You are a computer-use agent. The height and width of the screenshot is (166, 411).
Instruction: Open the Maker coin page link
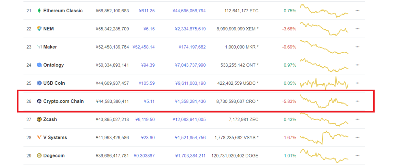(x=50, y=47)
